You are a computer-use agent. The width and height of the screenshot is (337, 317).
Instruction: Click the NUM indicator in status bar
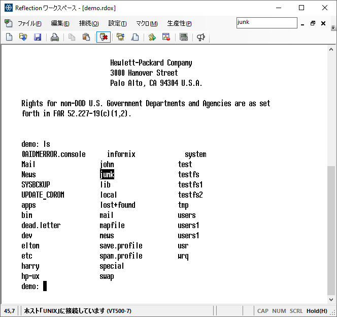[x=279, y=311]
